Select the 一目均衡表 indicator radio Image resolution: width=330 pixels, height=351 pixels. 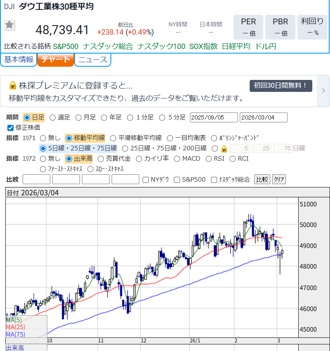(x=170, y=138)
